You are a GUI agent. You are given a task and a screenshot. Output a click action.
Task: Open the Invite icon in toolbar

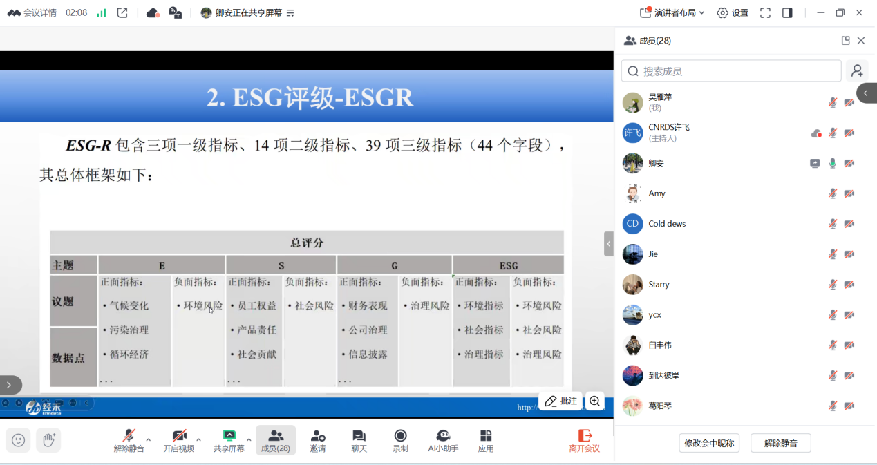point(317,440)
